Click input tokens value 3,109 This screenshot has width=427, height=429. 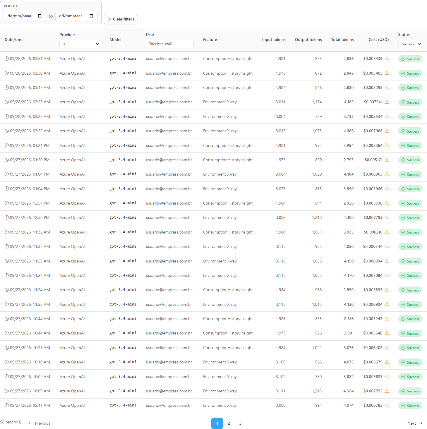(280, 362)
